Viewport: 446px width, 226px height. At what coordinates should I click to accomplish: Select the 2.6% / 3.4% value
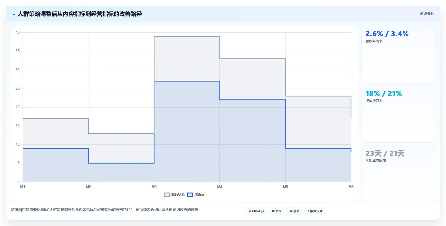pos(387,34)
